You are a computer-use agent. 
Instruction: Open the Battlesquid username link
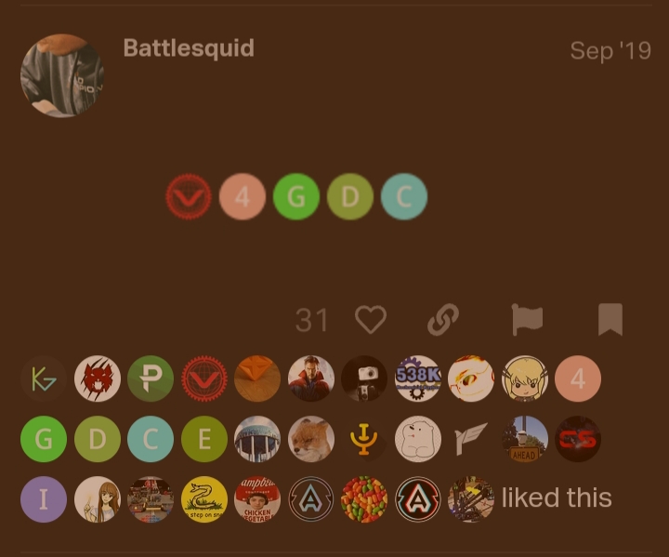(189, 47)
